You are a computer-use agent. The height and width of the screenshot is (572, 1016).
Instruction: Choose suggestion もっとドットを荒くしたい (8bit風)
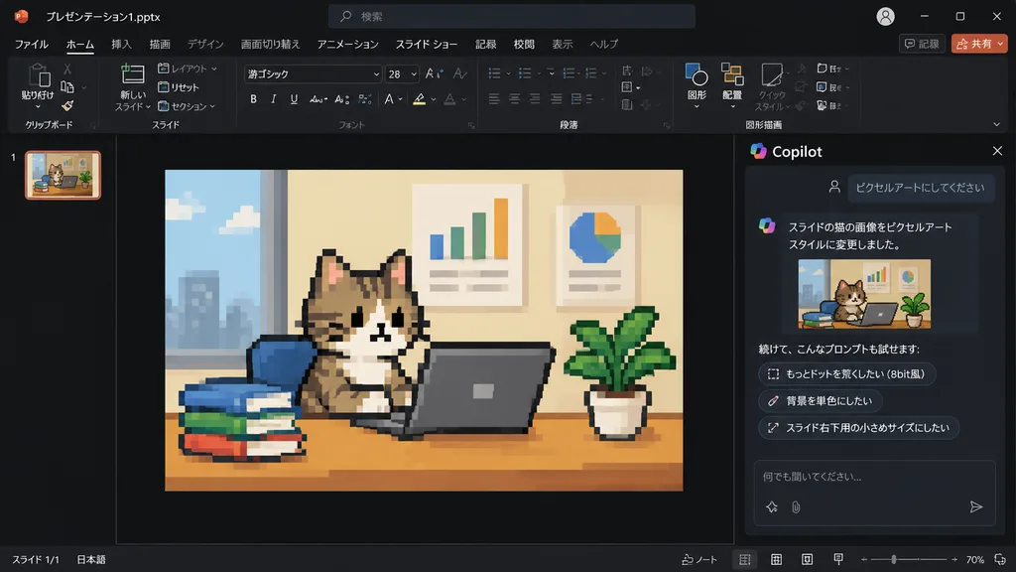(847, 373)
